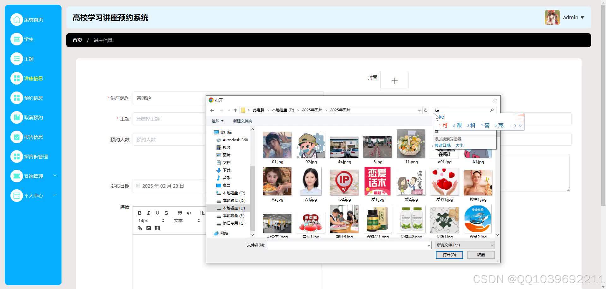
Task: Click the 大小 search filter
Action: click(460, 145)
